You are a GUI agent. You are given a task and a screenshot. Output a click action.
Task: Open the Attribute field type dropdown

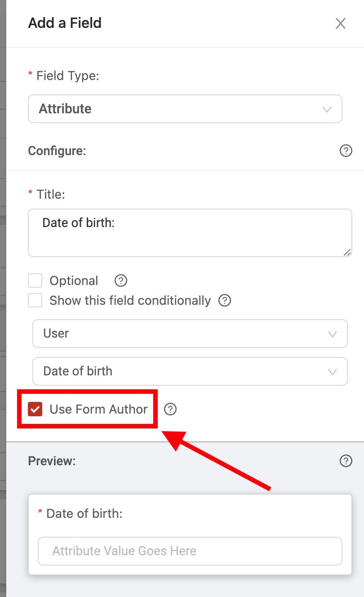coord(185,109)
